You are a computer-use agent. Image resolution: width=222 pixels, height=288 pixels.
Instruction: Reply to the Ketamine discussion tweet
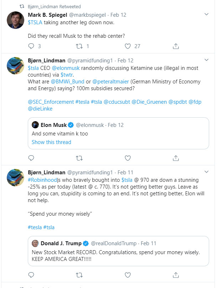31,158
